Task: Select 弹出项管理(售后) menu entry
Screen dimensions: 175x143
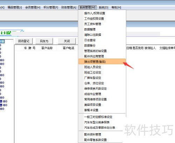Action: click(x=102, y=61)
